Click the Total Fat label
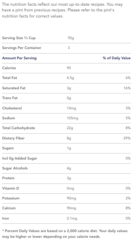The height and width of the screenshot is (245, 137). point(9,78)
